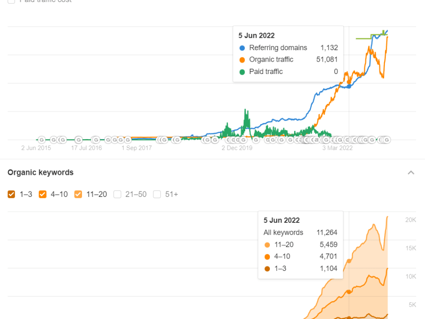Uncheck the 1–3 keyword positions checkbox
425x319 pixels.
pyautogui.click(x=11, y=194)
